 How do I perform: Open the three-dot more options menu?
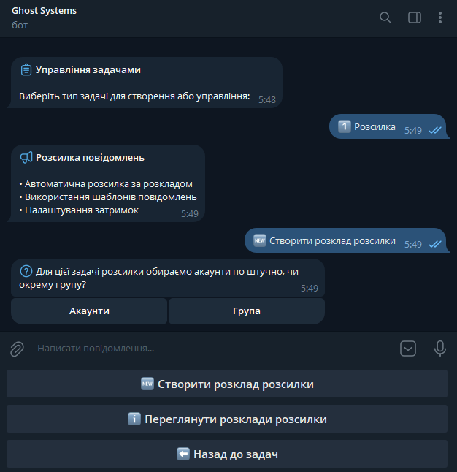[x=440, y=18]
